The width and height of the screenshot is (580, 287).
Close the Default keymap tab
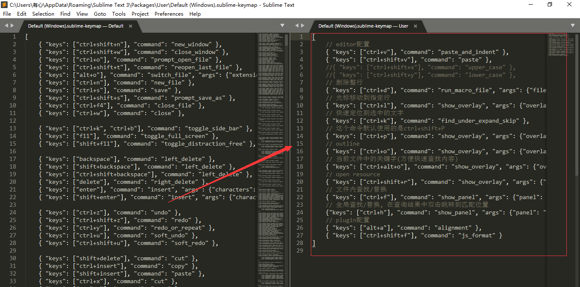[x=131, y=26]
